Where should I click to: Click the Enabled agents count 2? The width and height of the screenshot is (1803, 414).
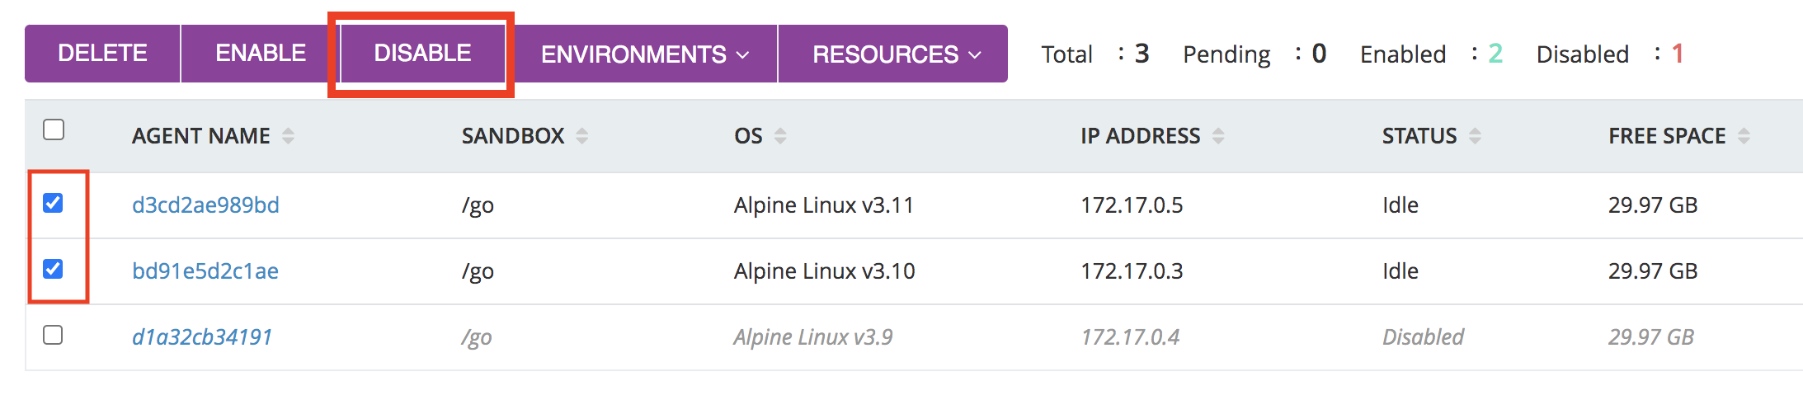click(x=1495, y=54)
